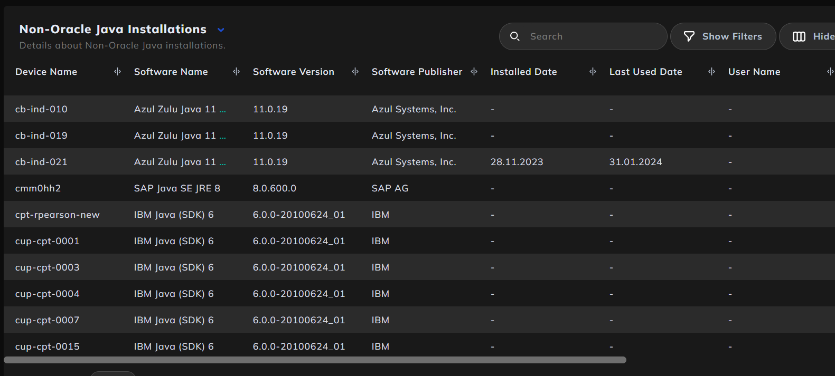
Task: Sort by the User Name column header
Action: (754, 72)
